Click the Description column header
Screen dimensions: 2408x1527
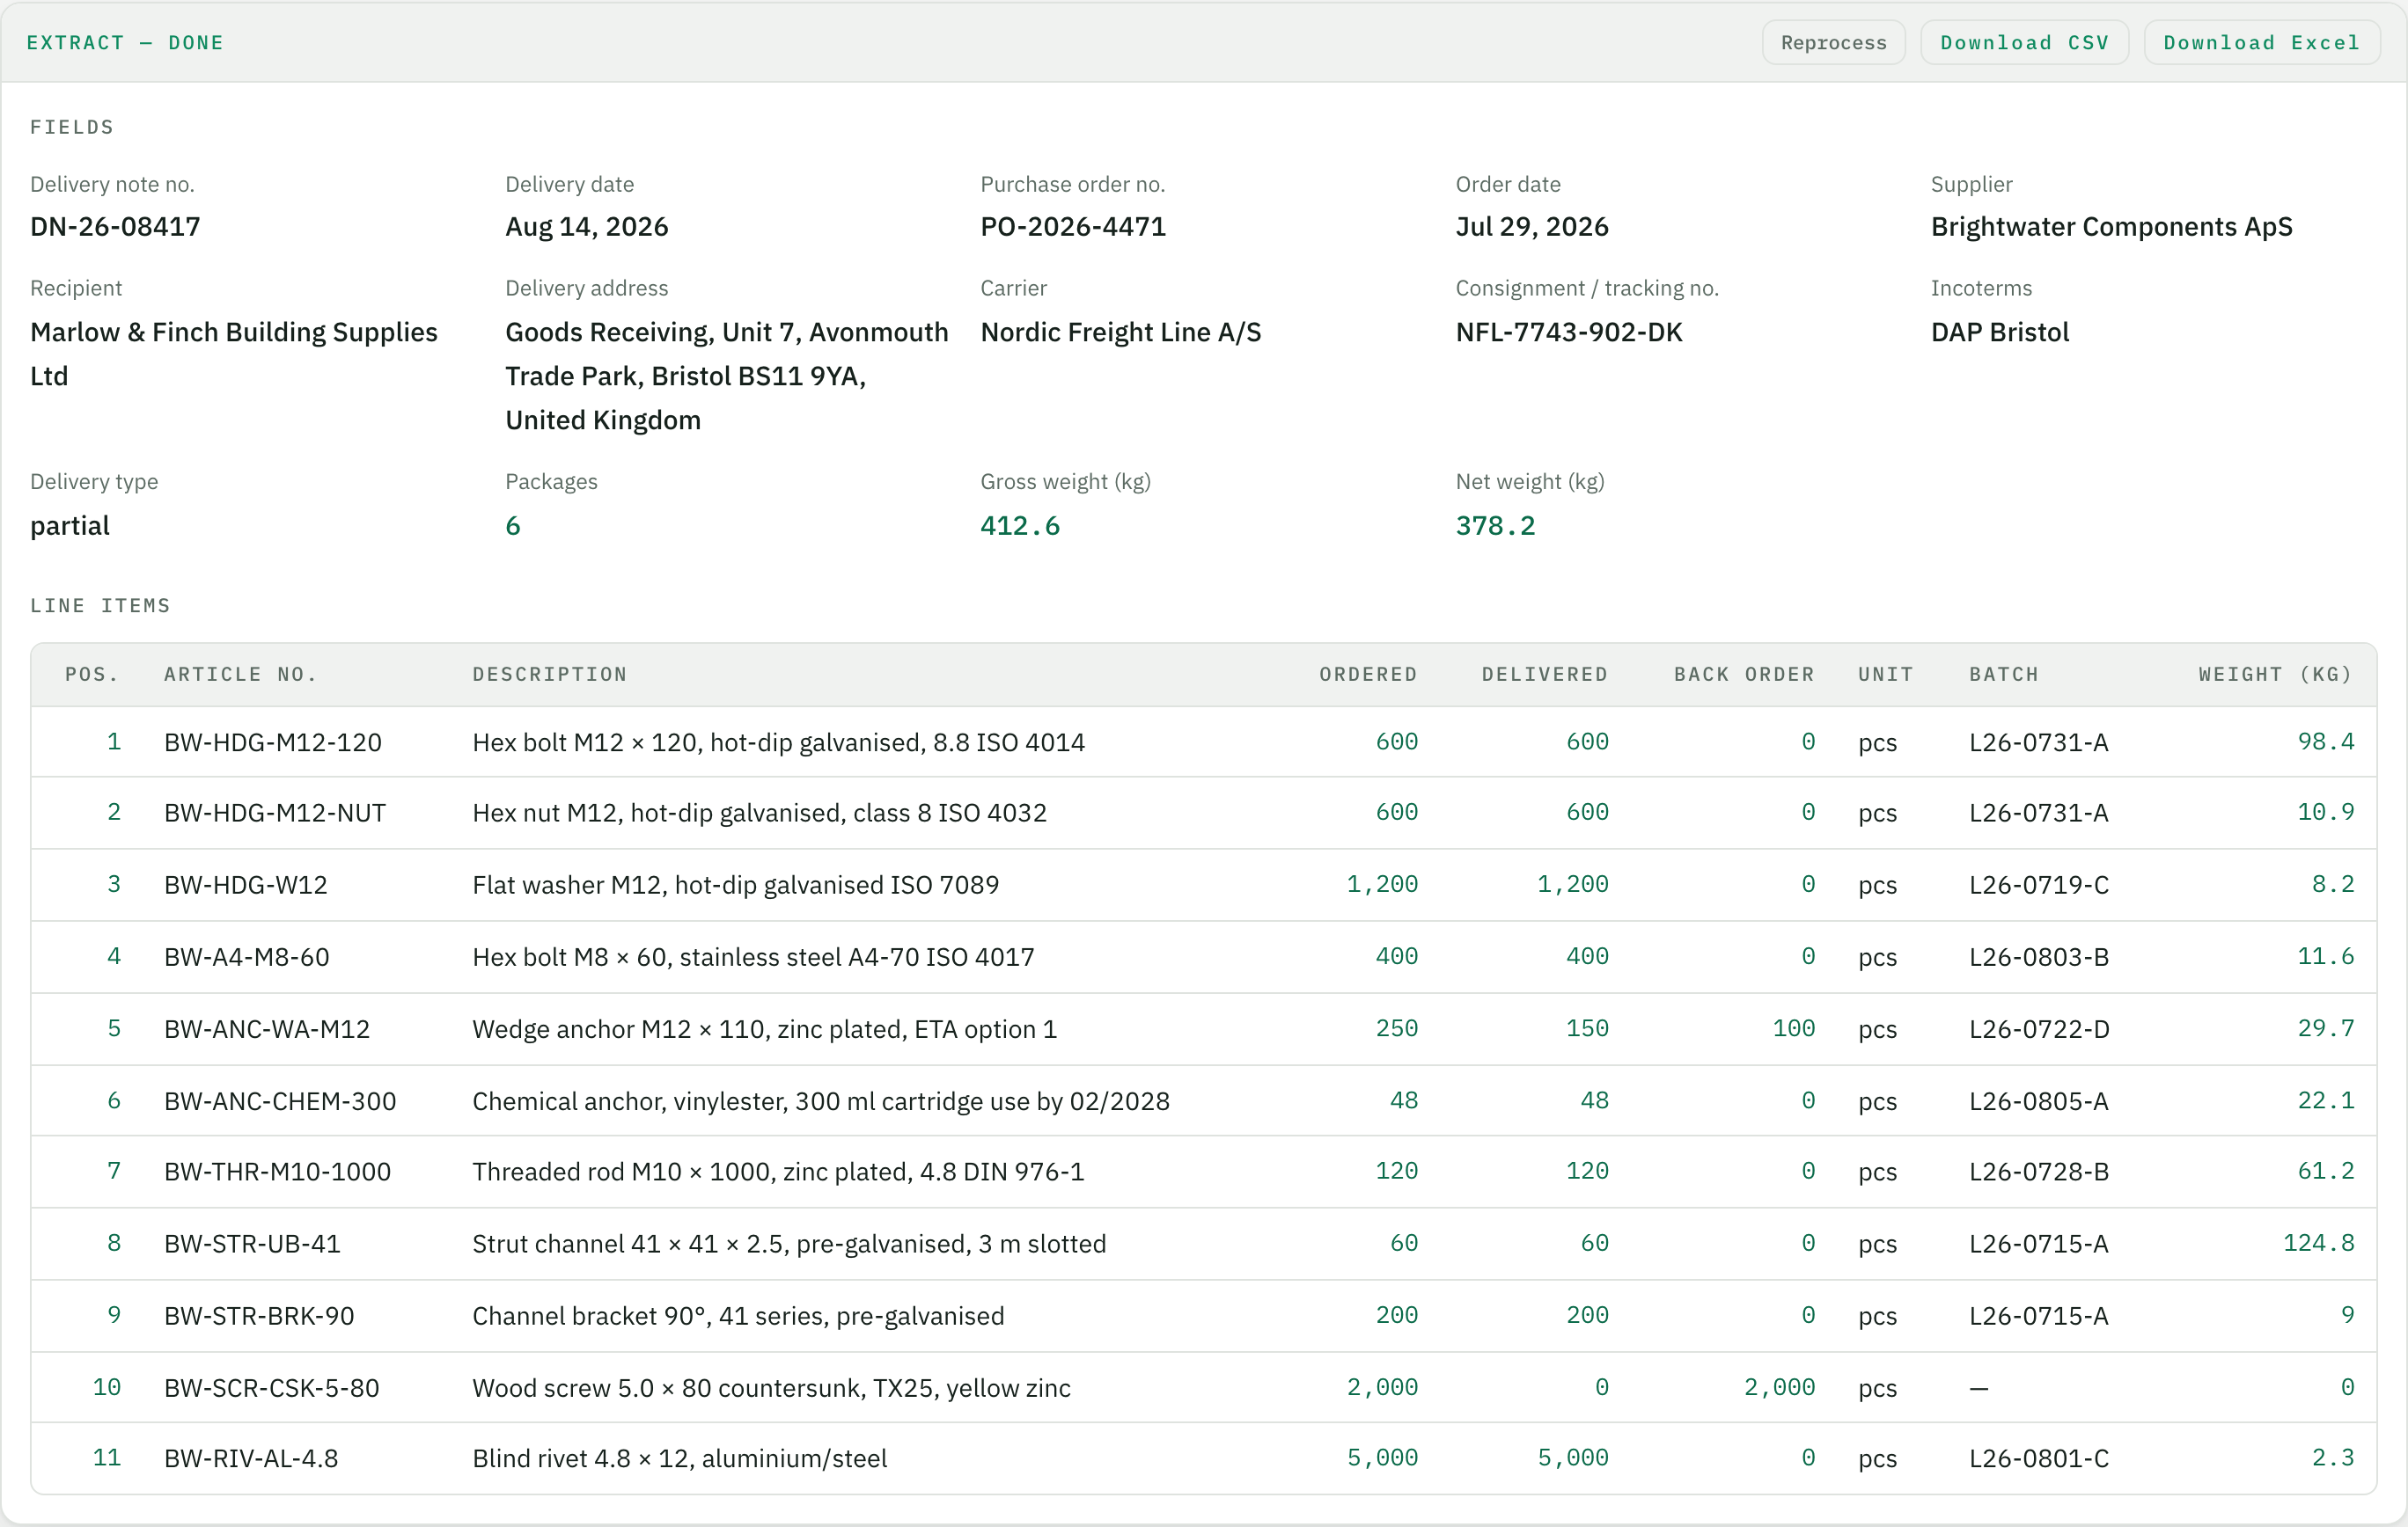point(549,675)
